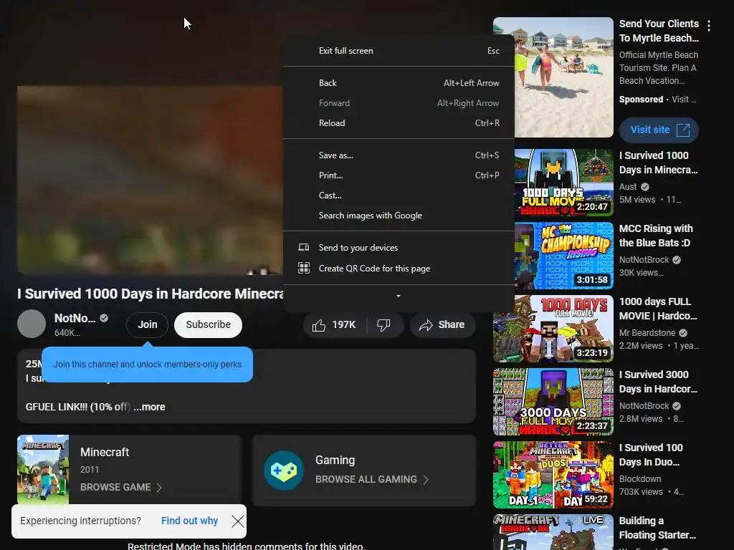The height and width of the screenshot is (550, 734).
Task: Open the 2:20:47 Aust video thumbnail
Action: [563, 183]
